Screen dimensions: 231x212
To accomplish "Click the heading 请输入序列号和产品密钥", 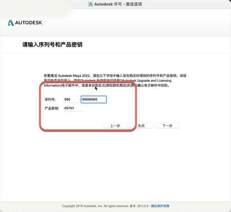I will pos(52,45).
